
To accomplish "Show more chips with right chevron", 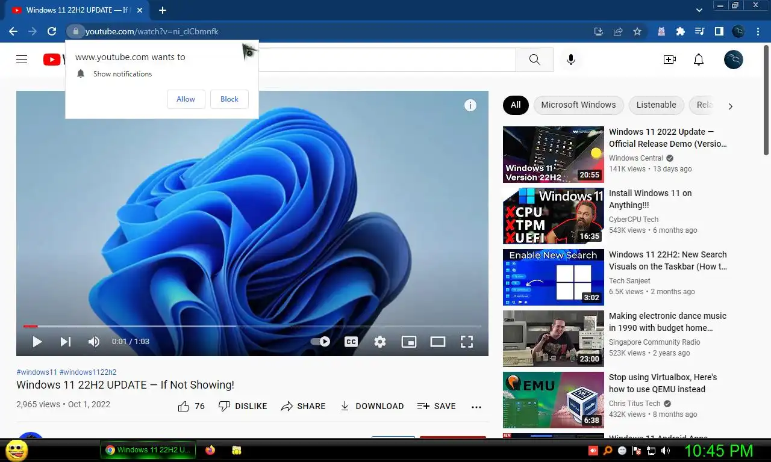I will point(730,106).
